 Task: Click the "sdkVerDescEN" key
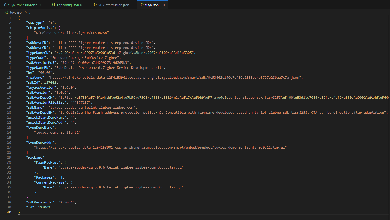[40, 112]
